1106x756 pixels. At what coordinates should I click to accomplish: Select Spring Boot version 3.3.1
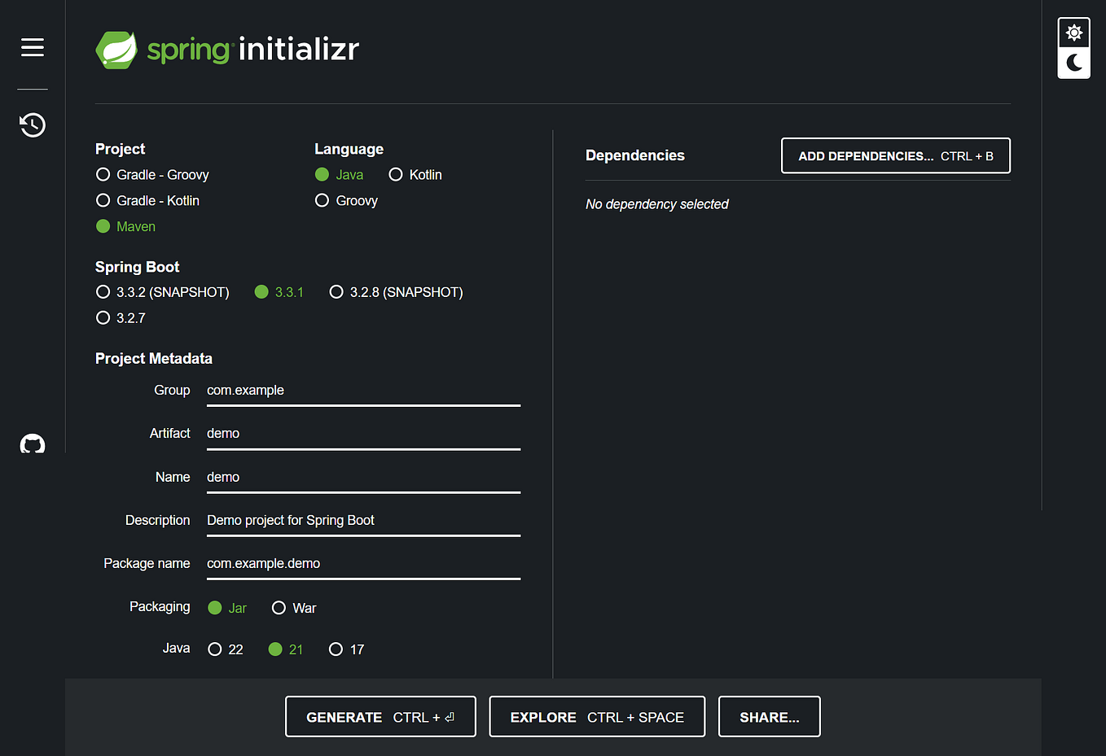[279, 292]
